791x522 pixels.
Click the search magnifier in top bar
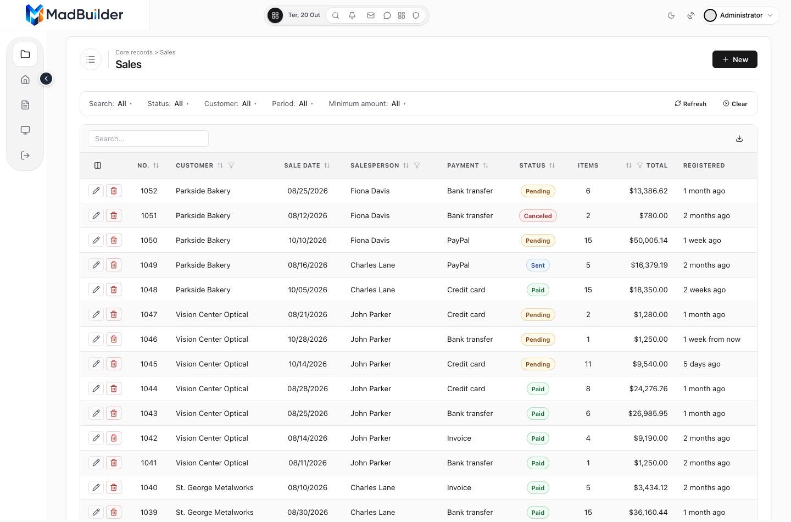click(x=336, y=15)
